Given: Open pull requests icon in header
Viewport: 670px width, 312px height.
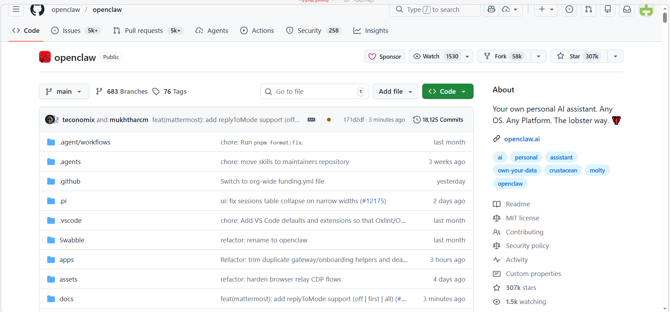Looking at the screenshot, I should (x=589, y=9).
